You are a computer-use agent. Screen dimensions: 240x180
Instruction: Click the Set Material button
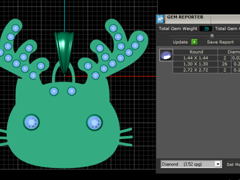(x=233, y=164)
